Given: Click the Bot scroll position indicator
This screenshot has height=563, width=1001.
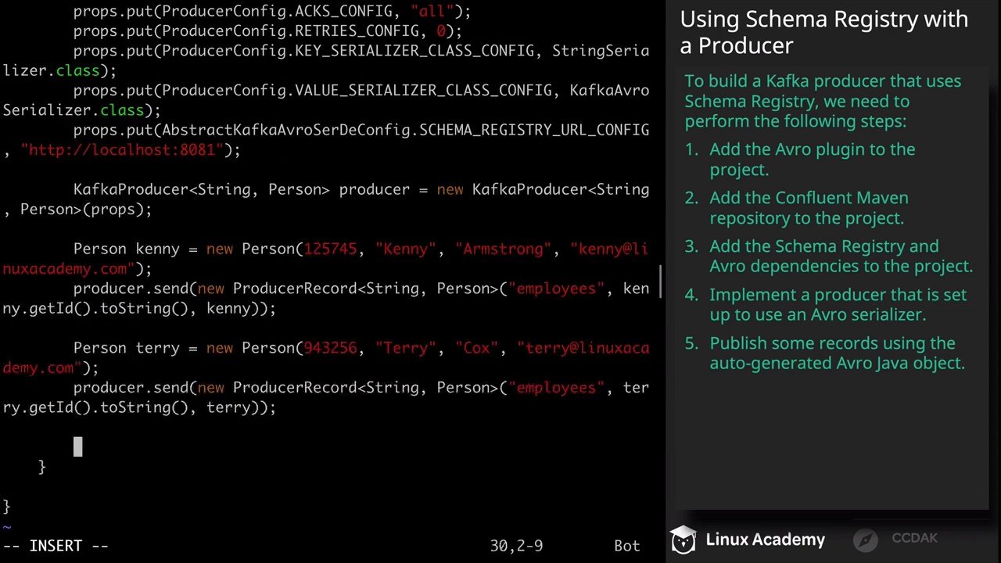Looking at the screenshot, I should click(626, 546).
